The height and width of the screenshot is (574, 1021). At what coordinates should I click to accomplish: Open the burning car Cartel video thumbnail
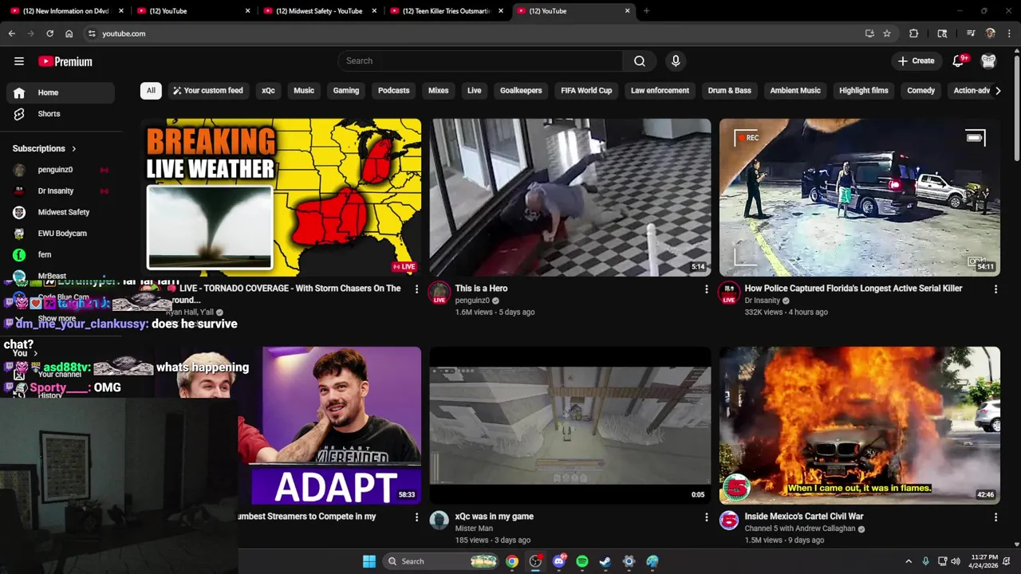[859, 425]
